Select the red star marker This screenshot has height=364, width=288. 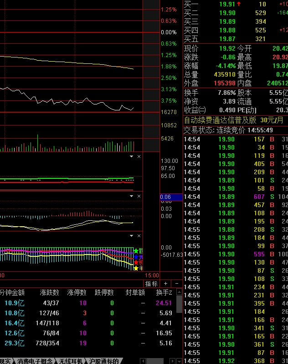point(136,263)
